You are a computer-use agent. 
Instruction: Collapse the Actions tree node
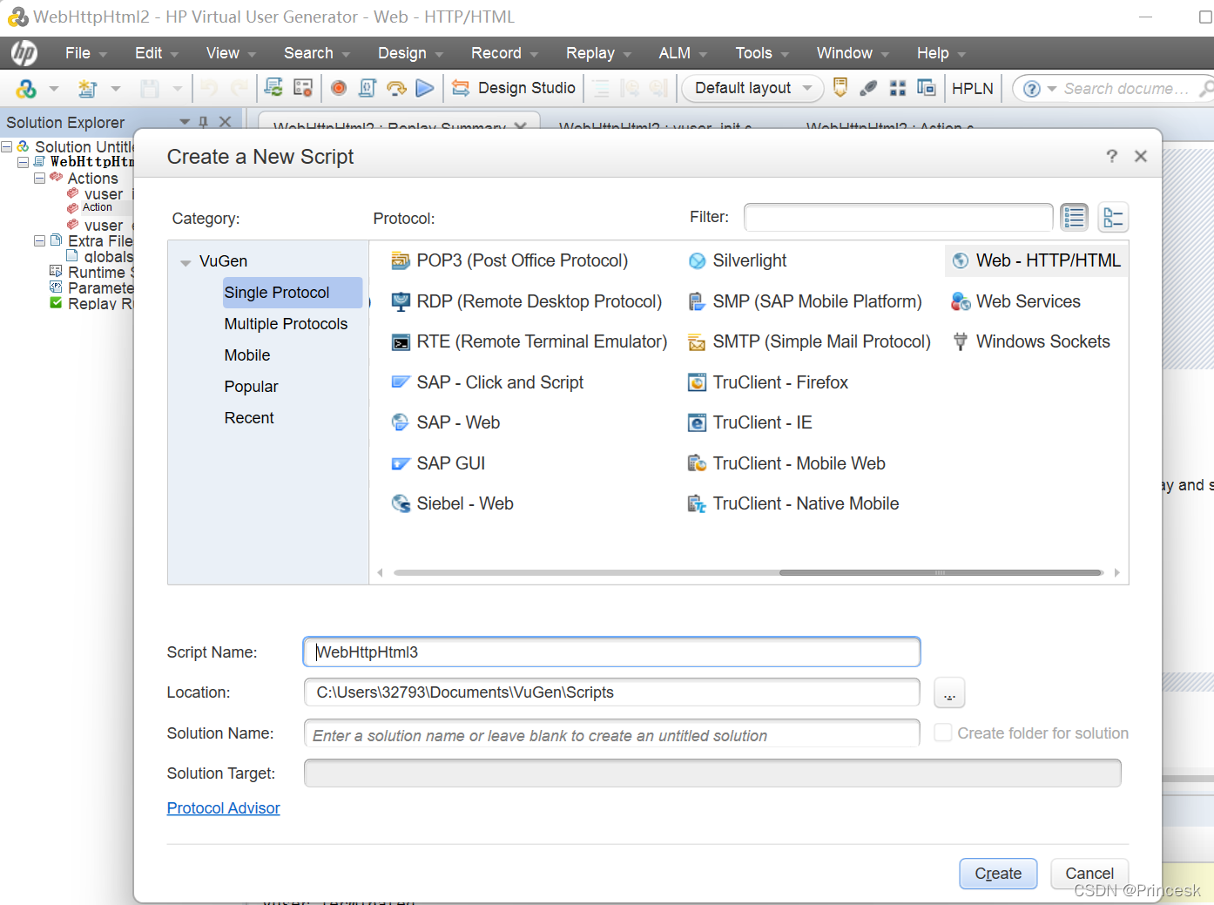[x=39, y=178]
